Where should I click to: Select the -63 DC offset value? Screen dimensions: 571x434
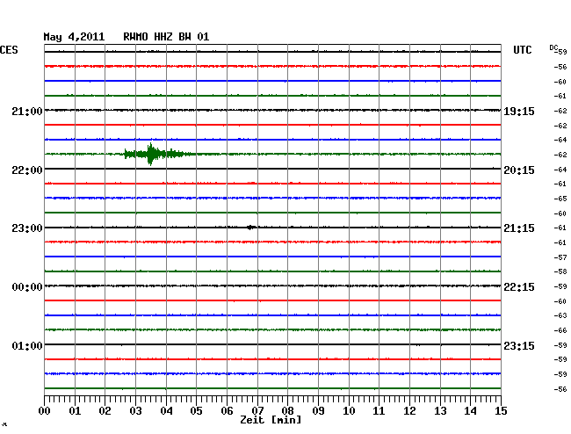click(560, 315)
